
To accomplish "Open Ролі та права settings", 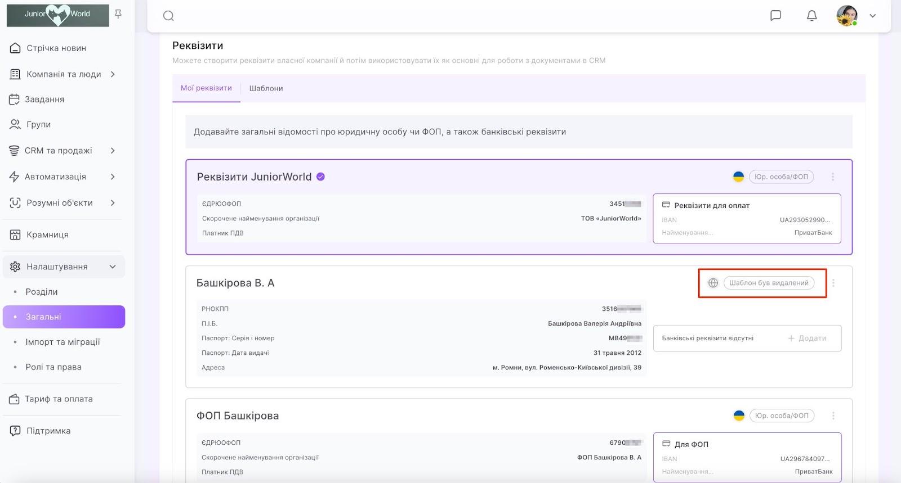I will (x=53, y=367).
